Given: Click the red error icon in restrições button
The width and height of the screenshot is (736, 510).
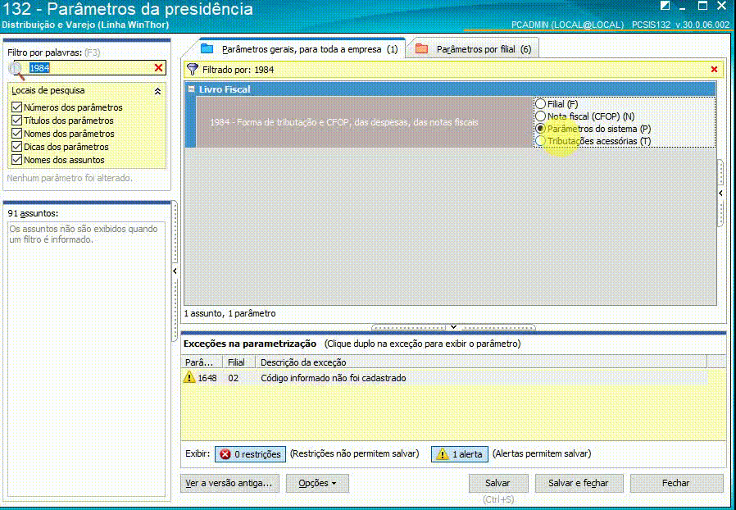Looking at the screenshot, I should (x=225, y=454).
